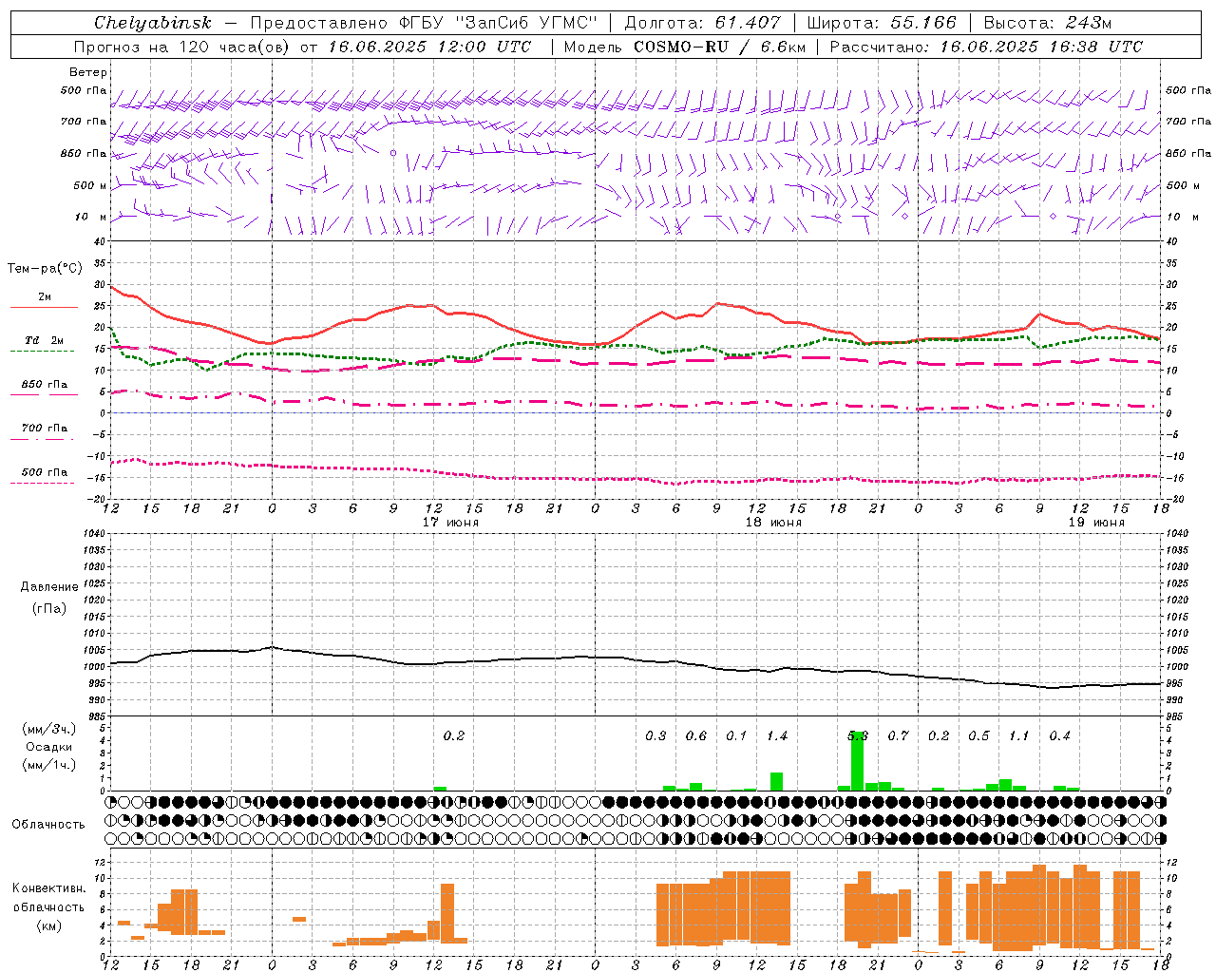The height and width of the screenshot is (973, 1216).
Task: Click the forecast start 16.06.2025 12:00 UTC
Action: click(430, 47)
